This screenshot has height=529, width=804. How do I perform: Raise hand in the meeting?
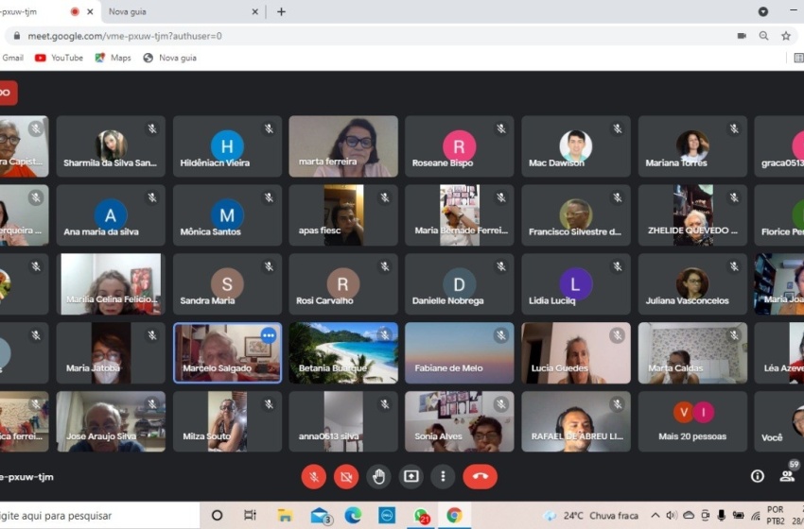pyautogui.click(x=378, y=477)
